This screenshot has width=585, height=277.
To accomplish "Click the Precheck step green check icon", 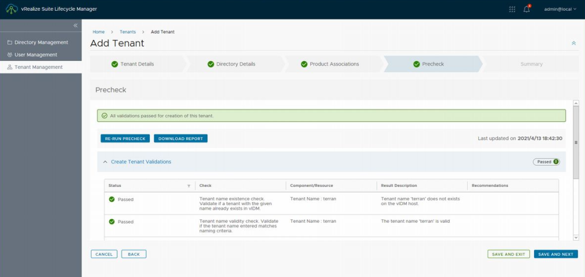I will 416,64.
